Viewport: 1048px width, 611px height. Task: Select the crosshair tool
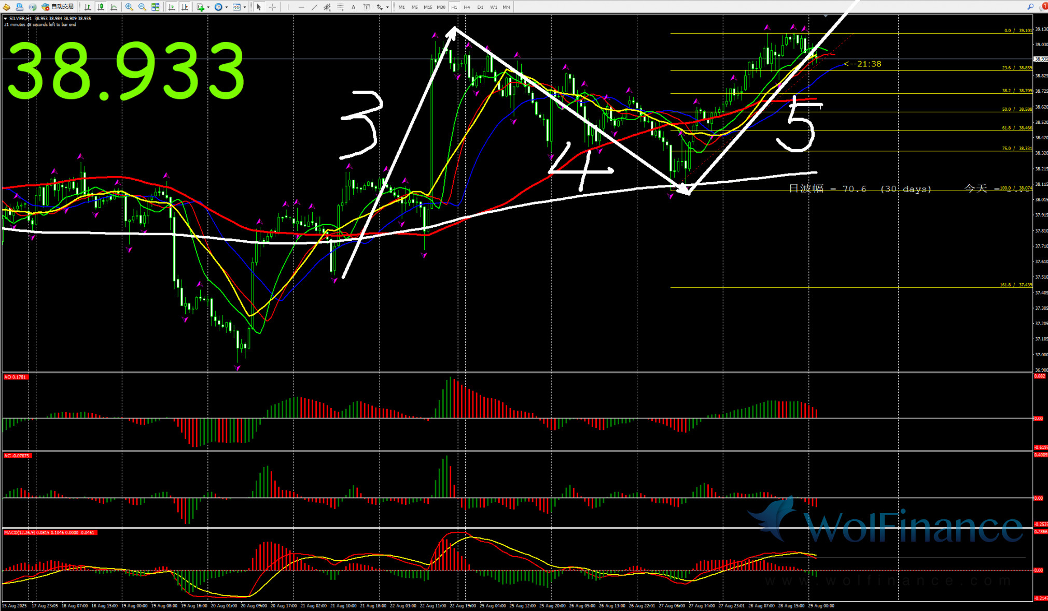272,7
